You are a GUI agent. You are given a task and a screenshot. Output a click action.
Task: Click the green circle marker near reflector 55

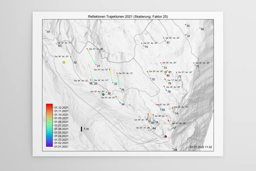[x=103, y=94]
